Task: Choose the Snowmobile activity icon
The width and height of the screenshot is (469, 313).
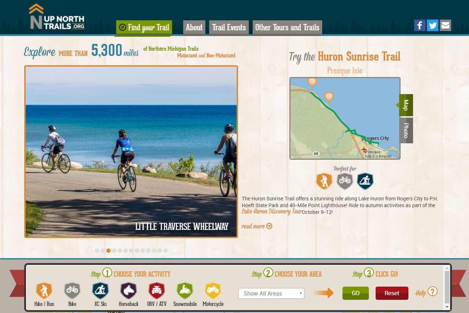Action: click(185, 291)
